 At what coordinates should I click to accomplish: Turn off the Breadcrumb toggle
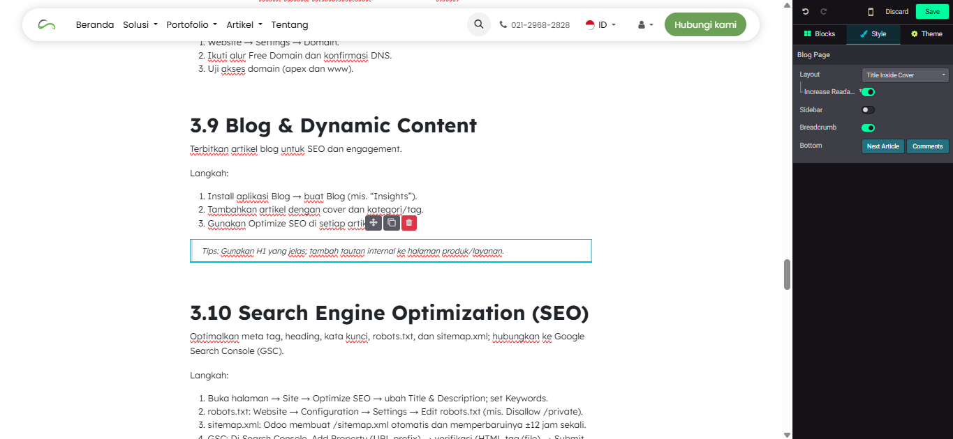(868, 128)
